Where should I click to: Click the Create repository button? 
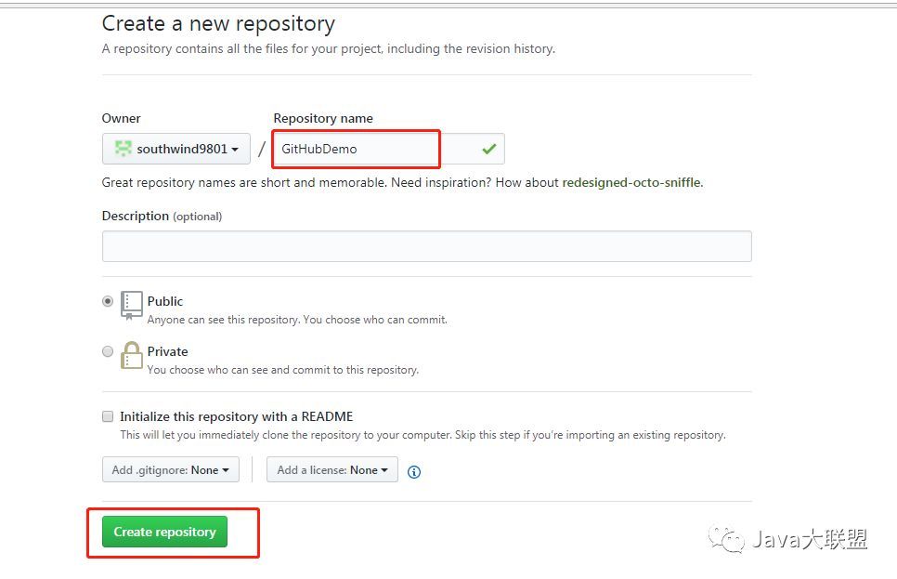pyautogui.click(x=164, y=532)
